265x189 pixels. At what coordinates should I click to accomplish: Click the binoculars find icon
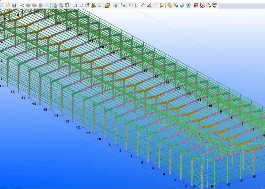(41, 6)
